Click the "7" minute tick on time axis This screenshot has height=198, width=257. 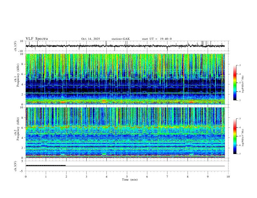[x=167, y=177]
